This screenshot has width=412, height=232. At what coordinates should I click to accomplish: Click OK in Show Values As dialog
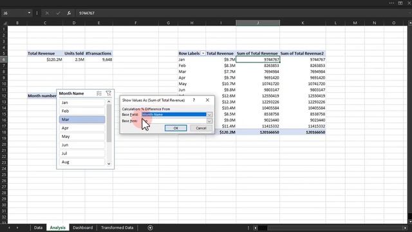click(176, 128)
